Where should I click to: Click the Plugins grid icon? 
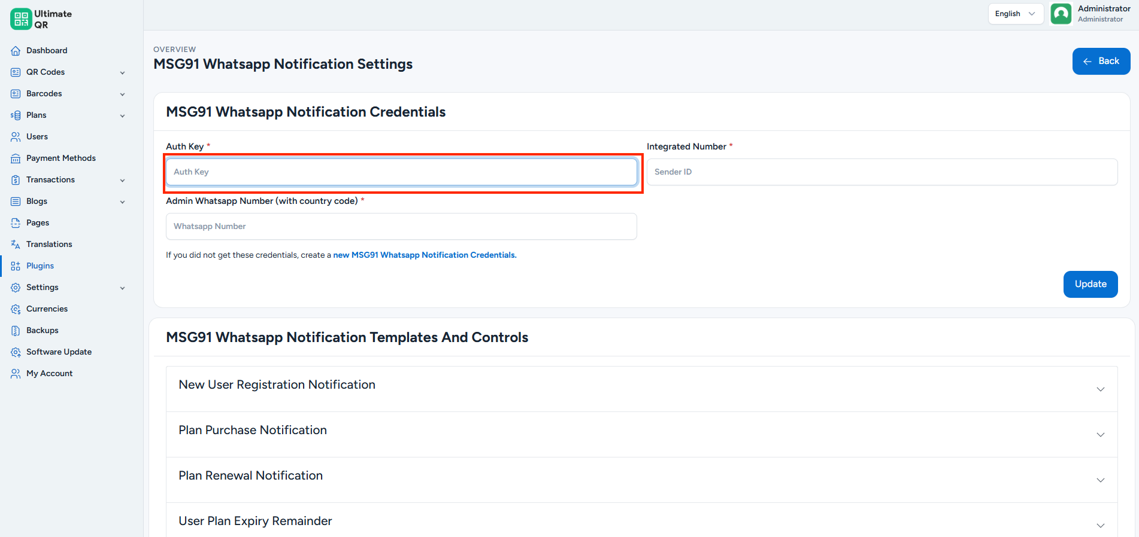(x=16, y=266)
